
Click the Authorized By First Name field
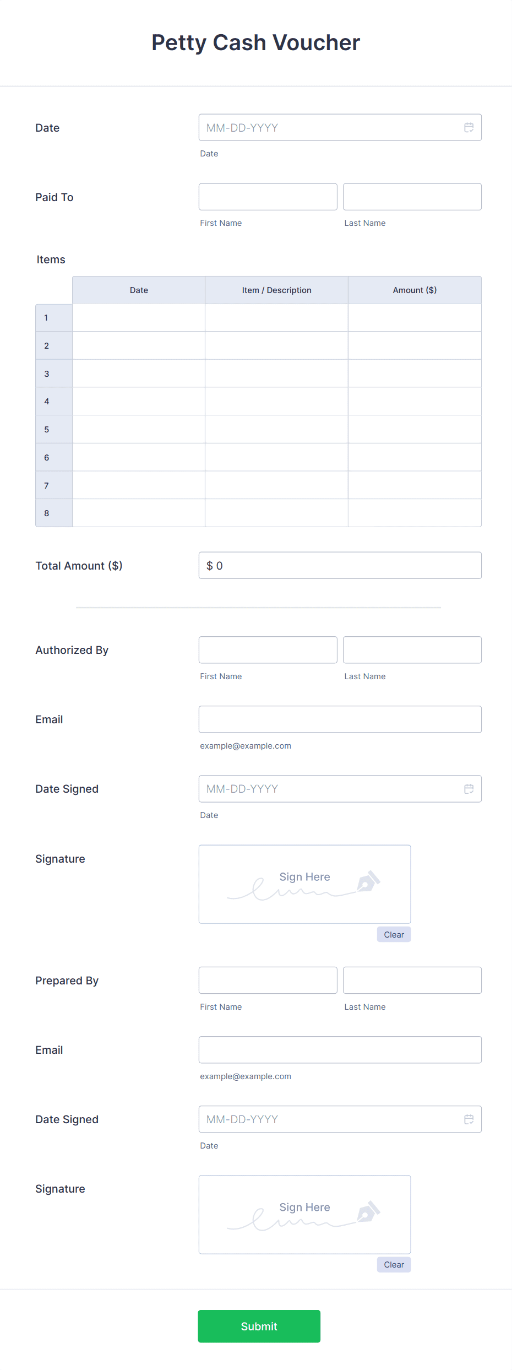coord(268,649)
